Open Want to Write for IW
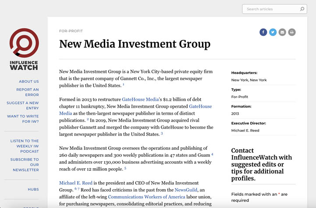The height and width of the screenshot is (208, 316). 23,119
